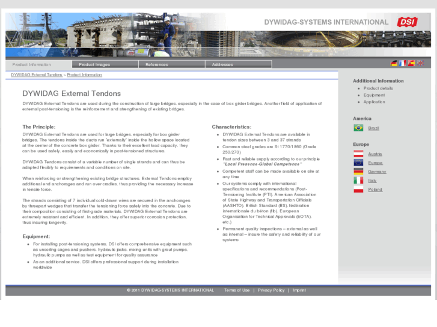This screenshot has width=437, height=327.
Task: Click the Characteristics section heading
Action: coord(231,127)
